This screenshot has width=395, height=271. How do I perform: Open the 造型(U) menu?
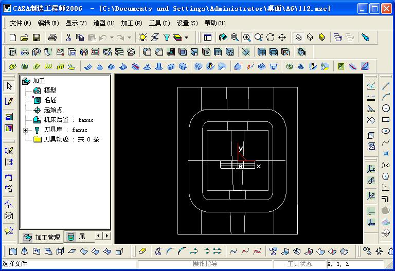point(103,23)
